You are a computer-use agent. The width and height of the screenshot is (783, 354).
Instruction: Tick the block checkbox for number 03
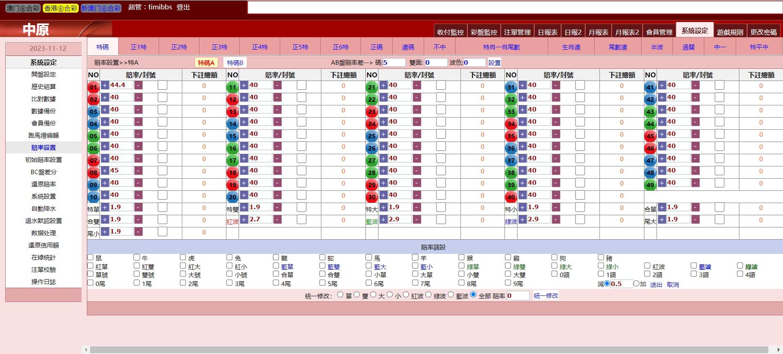162,110
